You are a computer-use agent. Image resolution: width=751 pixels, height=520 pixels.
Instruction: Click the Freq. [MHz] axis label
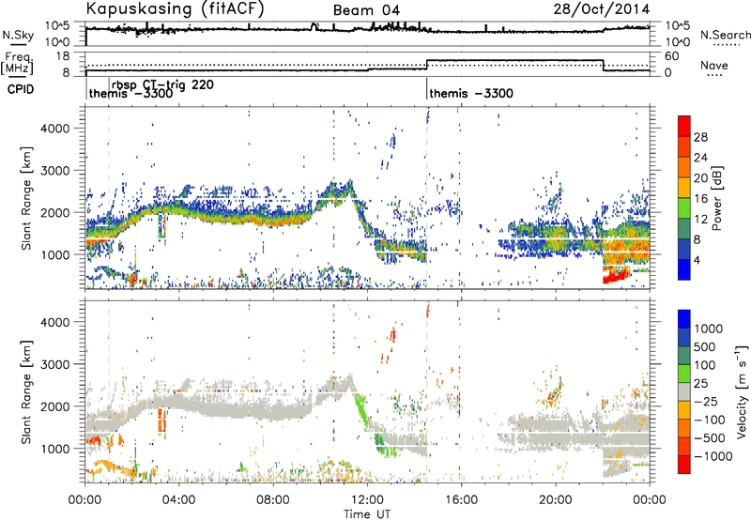[x=18, y=64]
